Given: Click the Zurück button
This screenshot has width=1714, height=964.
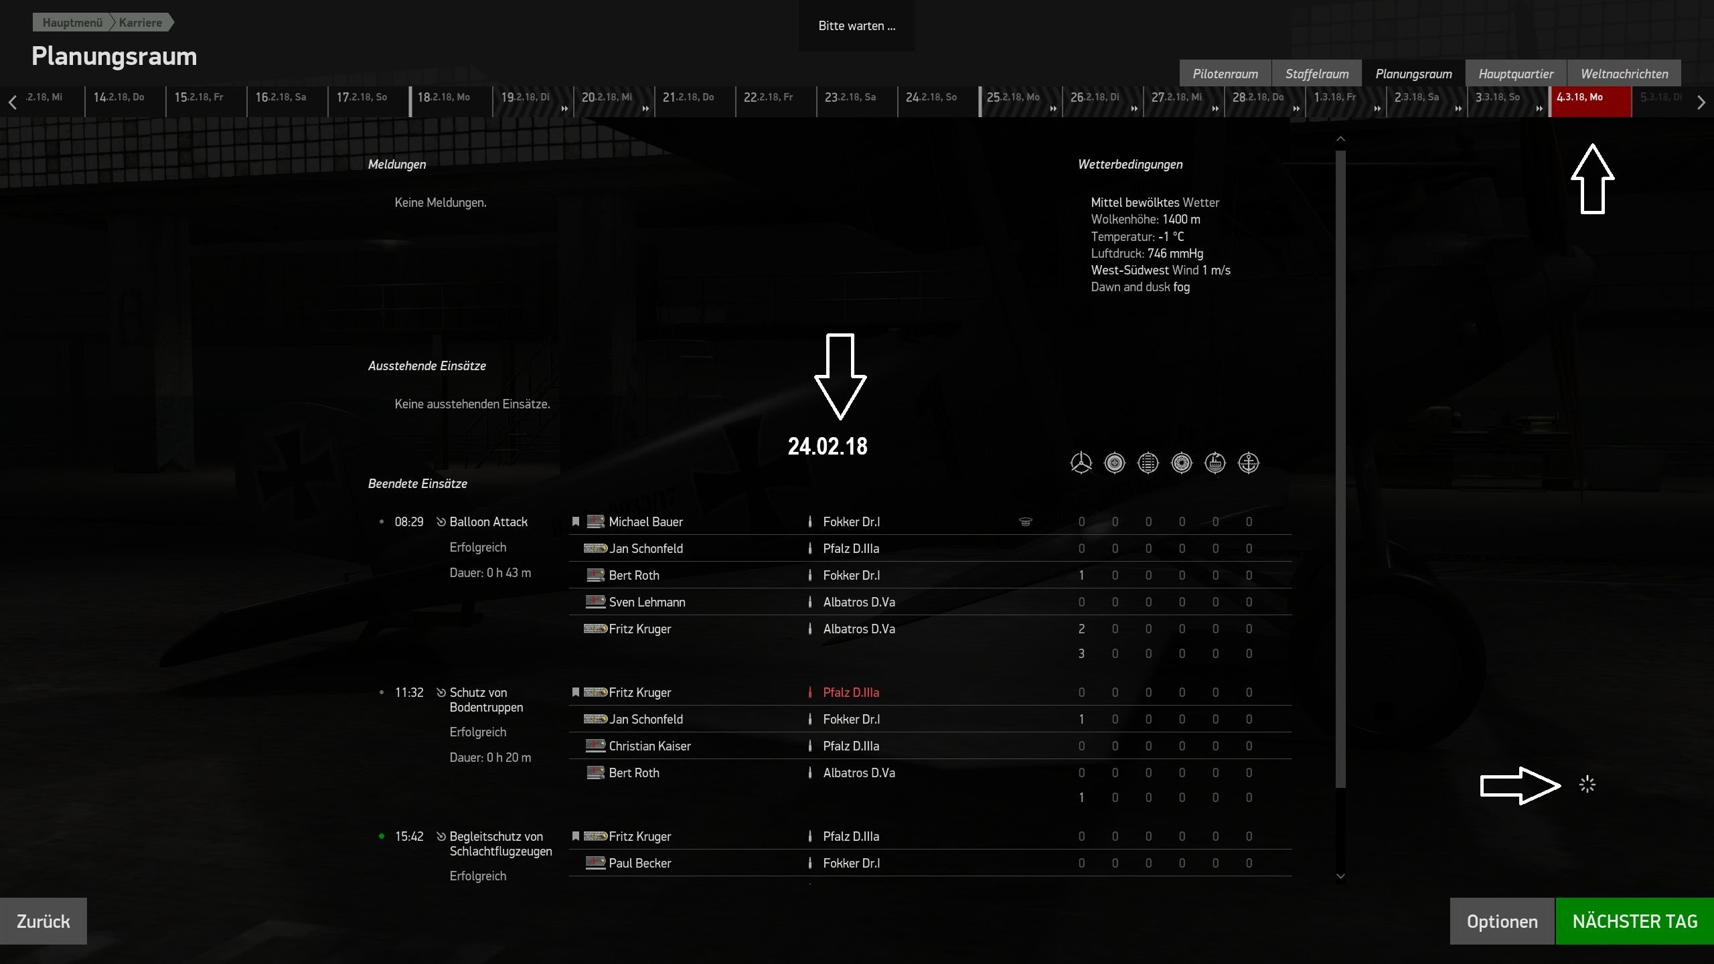Looking at the screenshot, I should [44, 921].
